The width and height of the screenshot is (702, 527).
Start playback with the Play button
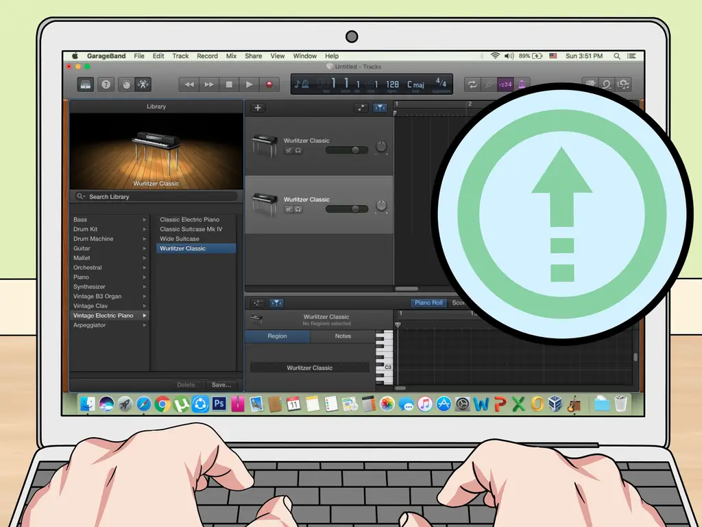point(250,84)
